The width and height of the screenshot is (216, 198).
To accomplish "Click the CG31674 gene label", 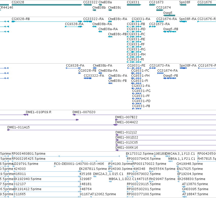I will point(163,8).
